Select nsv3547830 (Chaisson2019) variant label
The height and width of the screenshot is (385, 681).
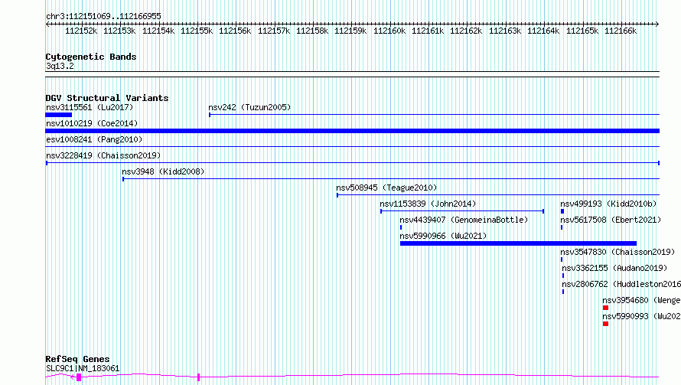coord(617,252)
